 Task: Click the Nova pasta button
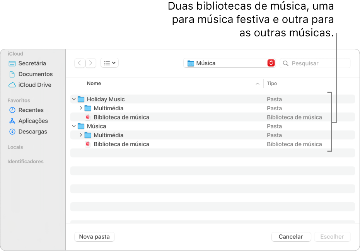pyautogui.click(x=94, y=237)
